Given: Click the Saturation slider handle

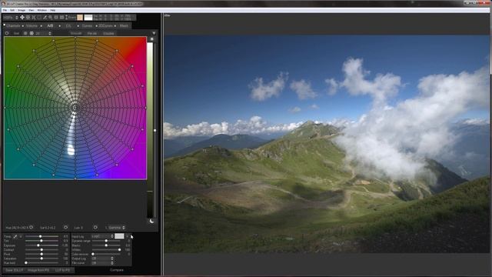Looking at the screenshot, I should coord(42,259).
